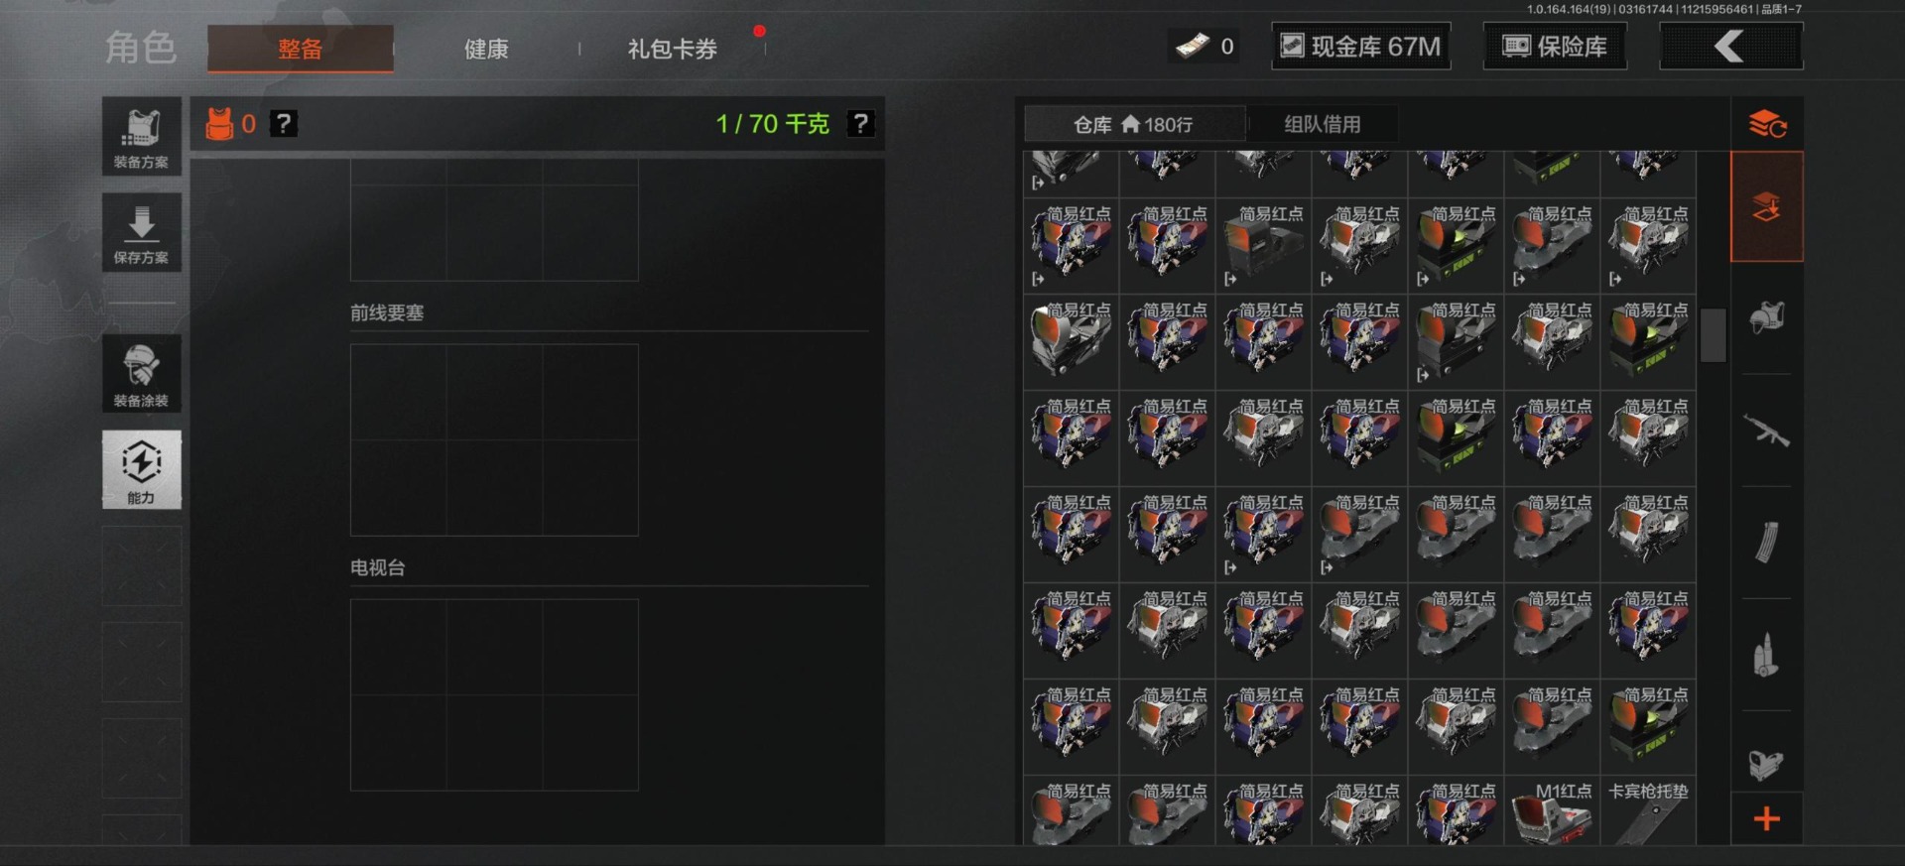Switch to the 健康 tab
This screenshot has width=1905, height=866.
click(x=486, y=49)
